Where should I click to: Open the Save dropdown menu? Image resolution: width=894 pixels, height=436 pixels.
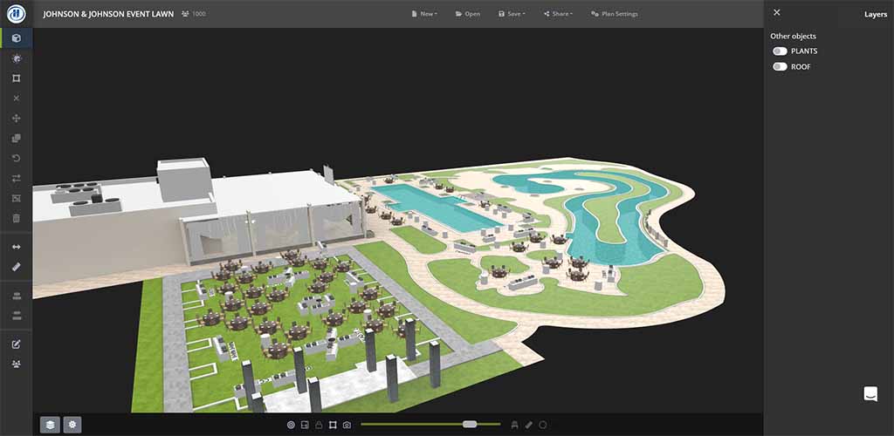tap(512, 14)
